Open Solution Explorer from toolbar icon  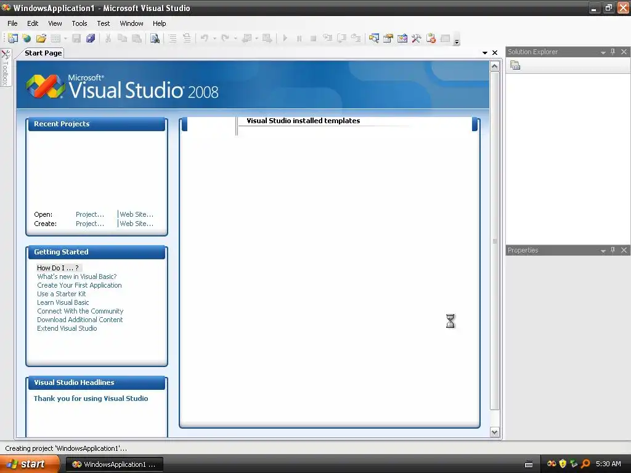[x=374, y=38]
